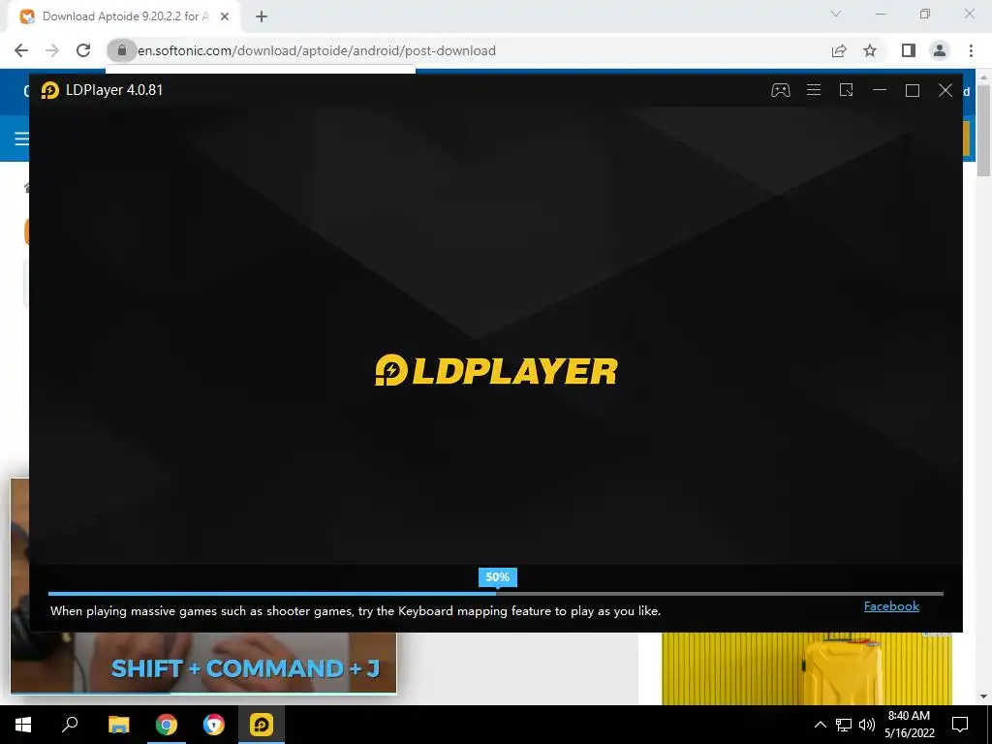Toggle Chrome side panel
This screenshot has height=744, width=992.
[909, 50]
